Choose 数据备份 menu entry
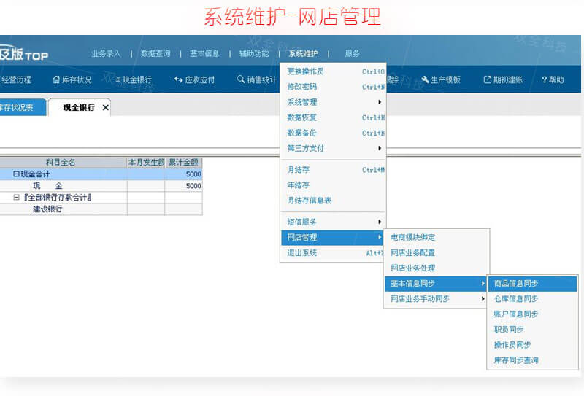Screen dimensions: 584x396 pyautogui.click(x=334, y=133)
